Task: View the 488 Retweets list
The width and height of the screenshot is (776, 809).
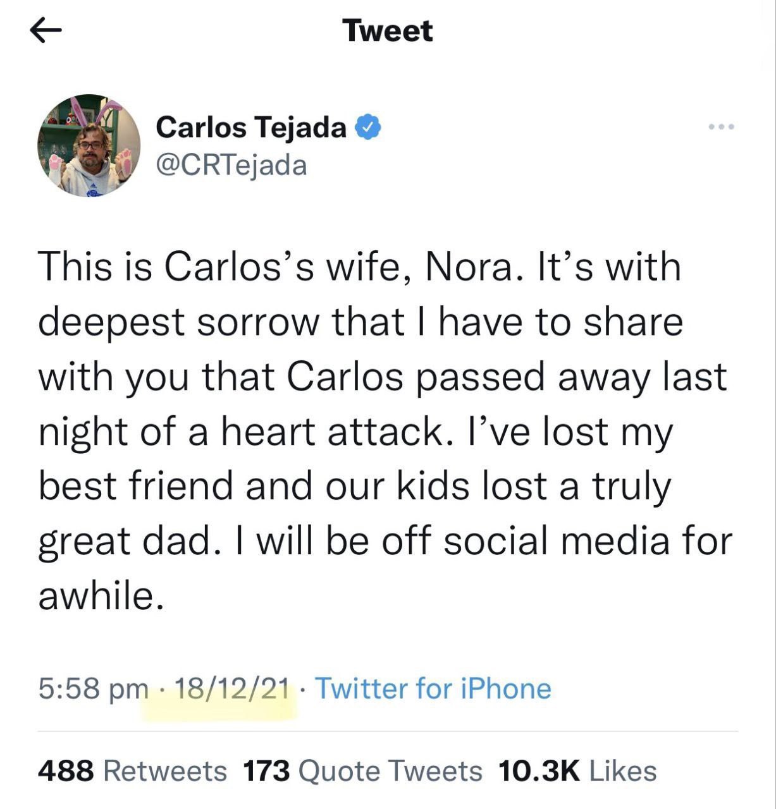Action: tap(132, 771)
